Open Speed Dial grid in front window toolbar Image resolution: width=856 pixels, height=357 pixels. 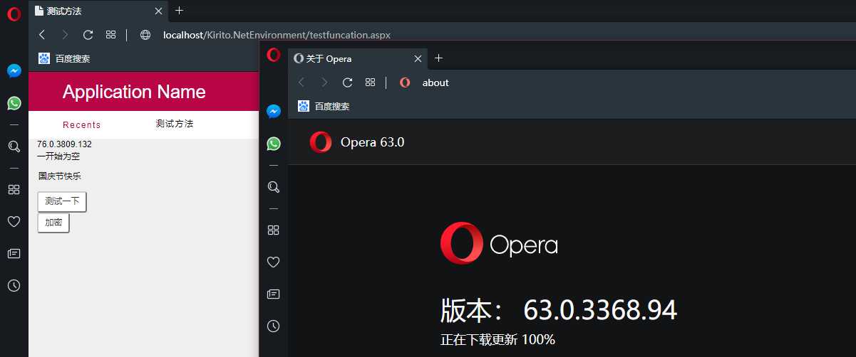(x=370, y=82)
